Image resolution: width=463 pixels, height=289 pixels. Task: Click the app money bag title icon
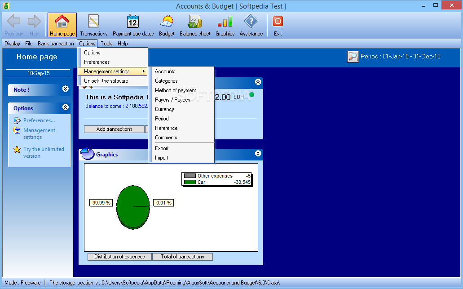[6, 5]
